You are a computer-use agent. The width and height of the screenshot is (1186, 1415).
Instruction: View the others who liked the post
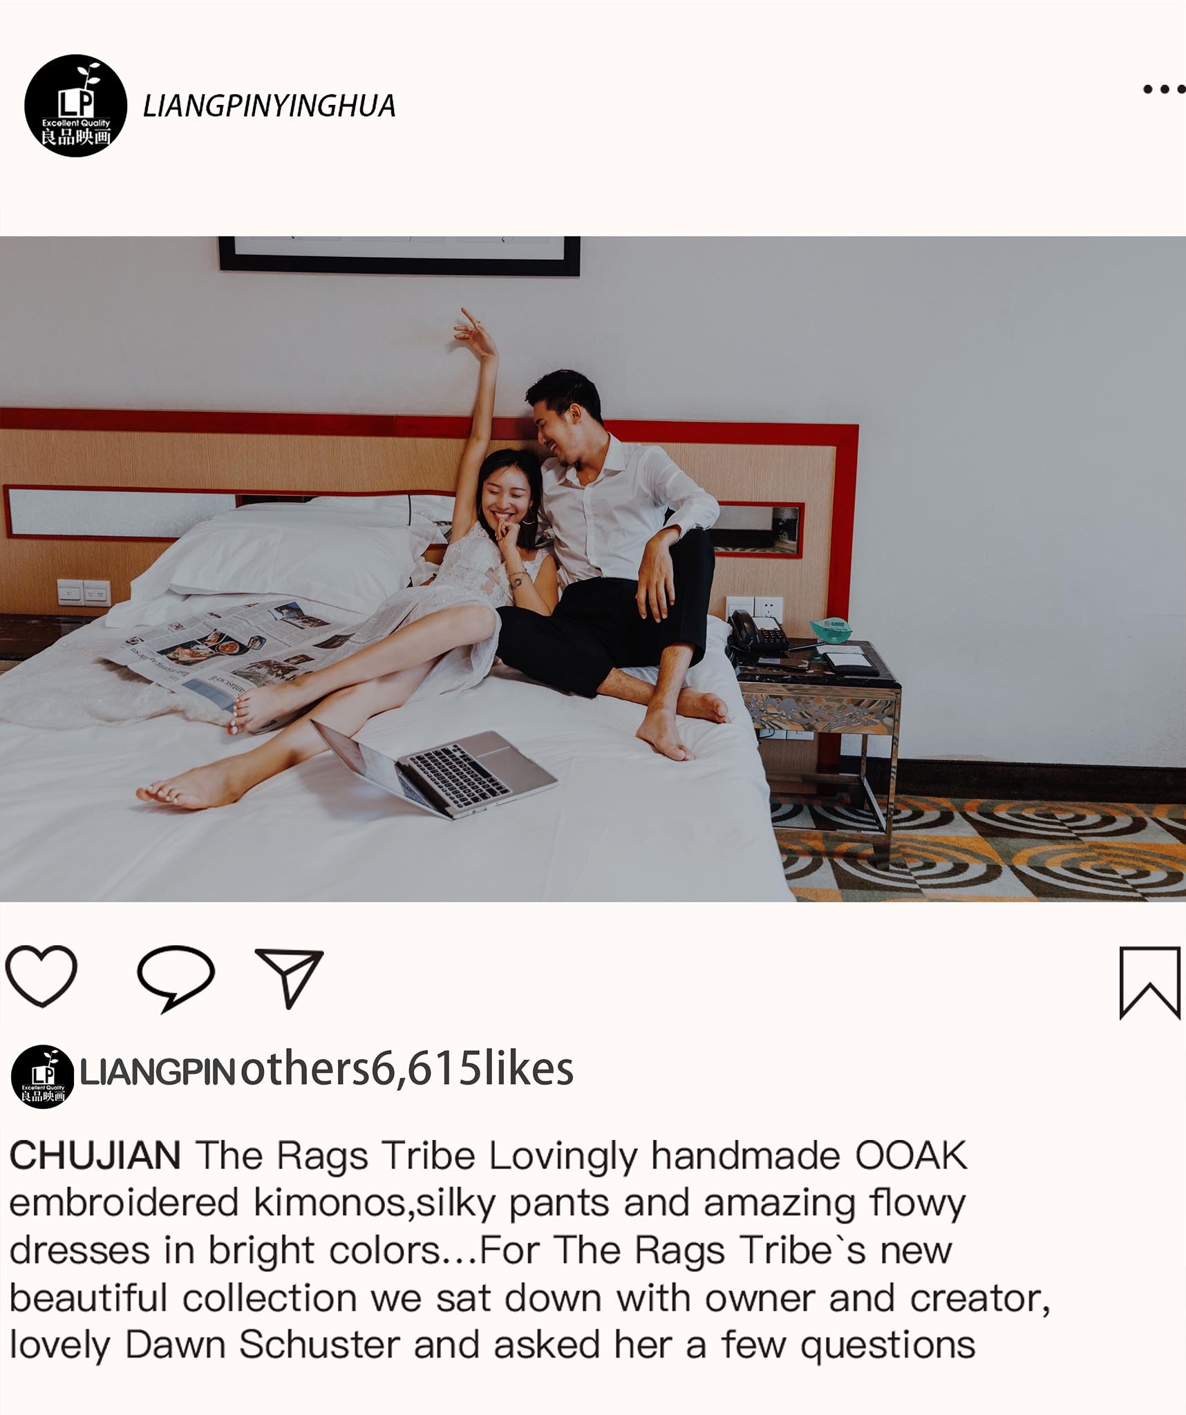click(x=306, y=1069)
